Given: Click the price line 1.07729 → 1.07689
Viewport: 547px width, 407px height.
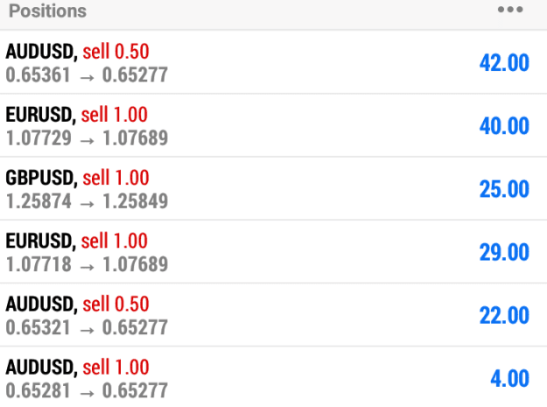Looking at the screenshot, I should [88, 138].
